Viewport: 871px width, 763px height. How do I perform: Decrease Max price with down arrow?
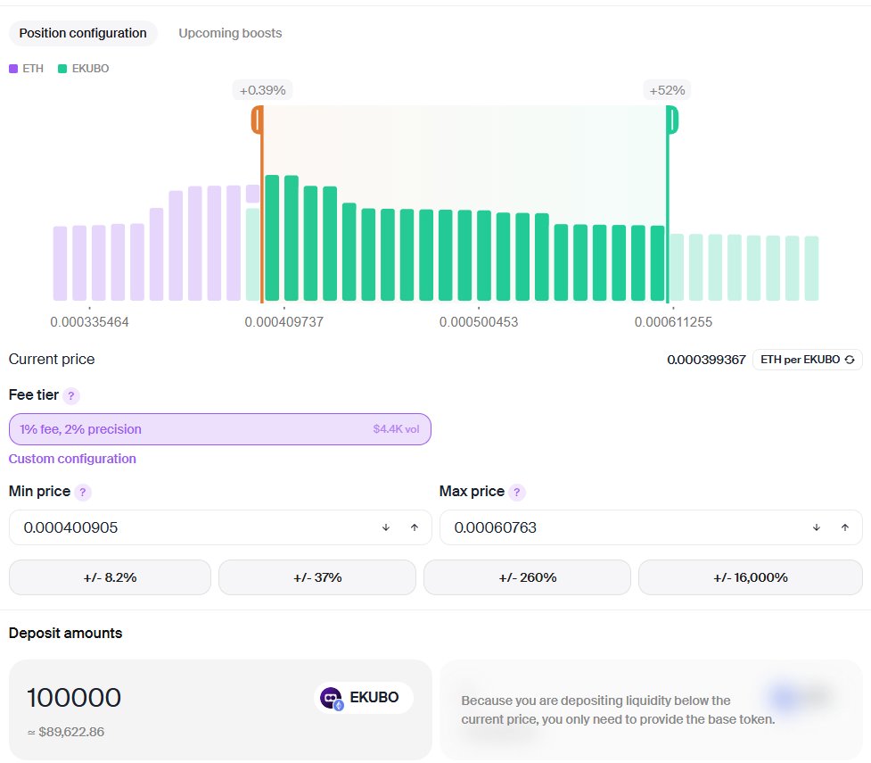[817, 527]
